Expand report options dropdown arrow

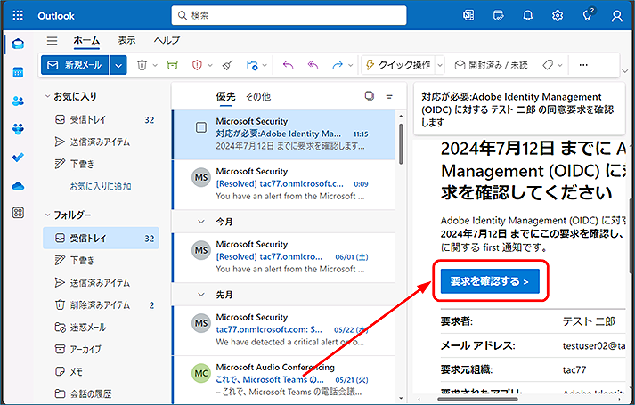click(210, 65)
